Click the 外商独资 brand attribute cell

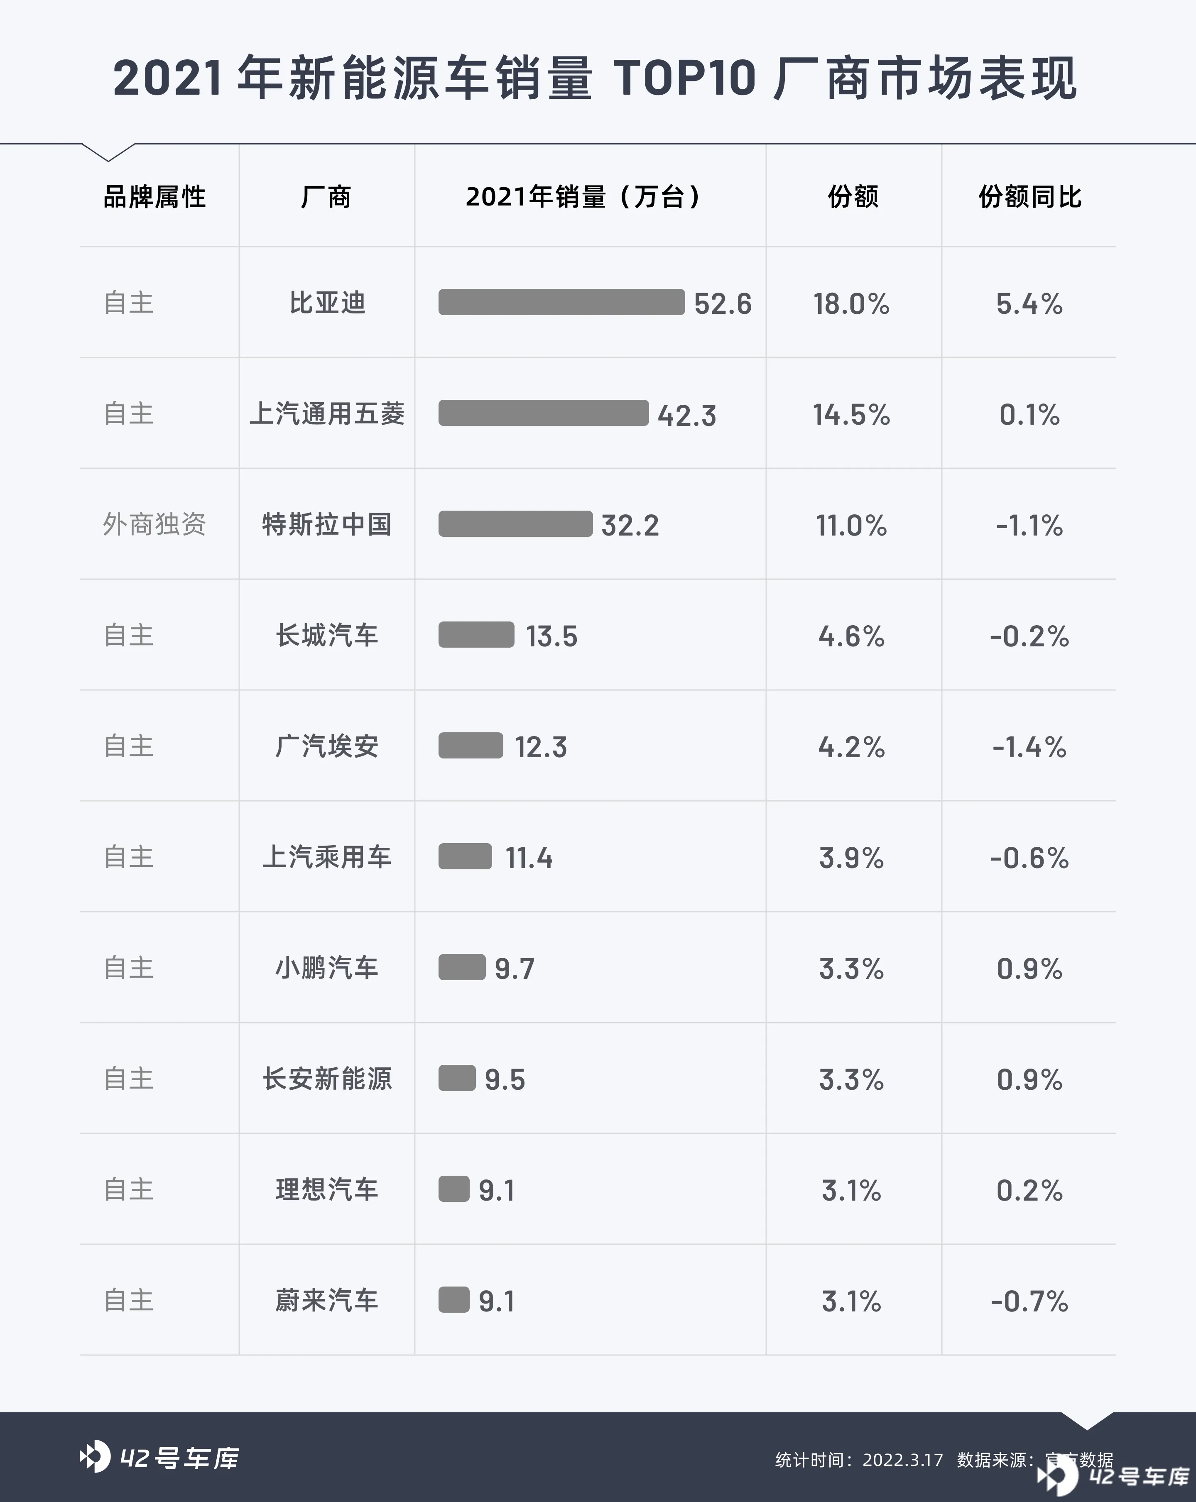(x=155, y=525)
